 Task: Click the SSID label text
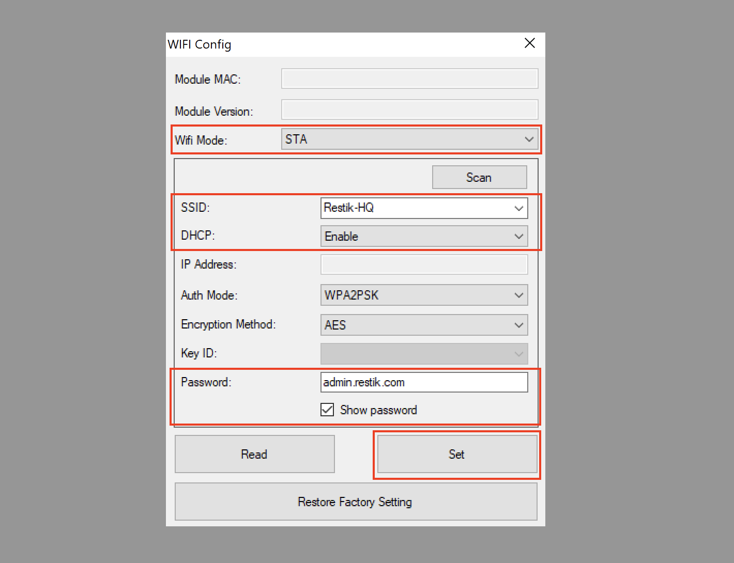(195, 208)
